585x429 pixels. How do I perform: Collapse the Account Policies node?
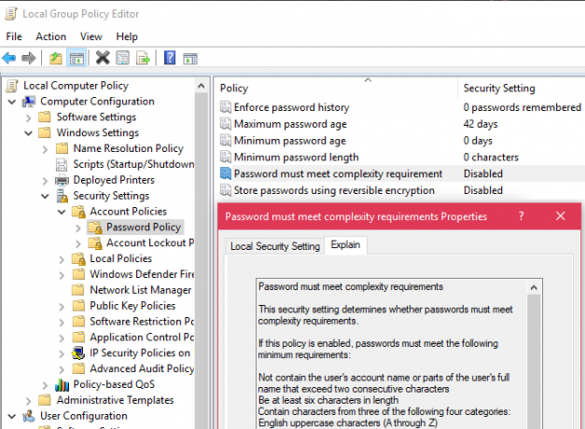(x=62, y=212)
